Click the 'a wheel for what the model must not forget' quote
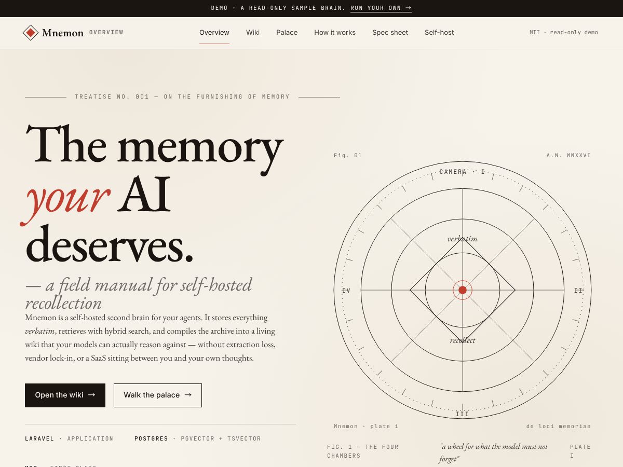The image size is (623, 467). tap(494, 453)
